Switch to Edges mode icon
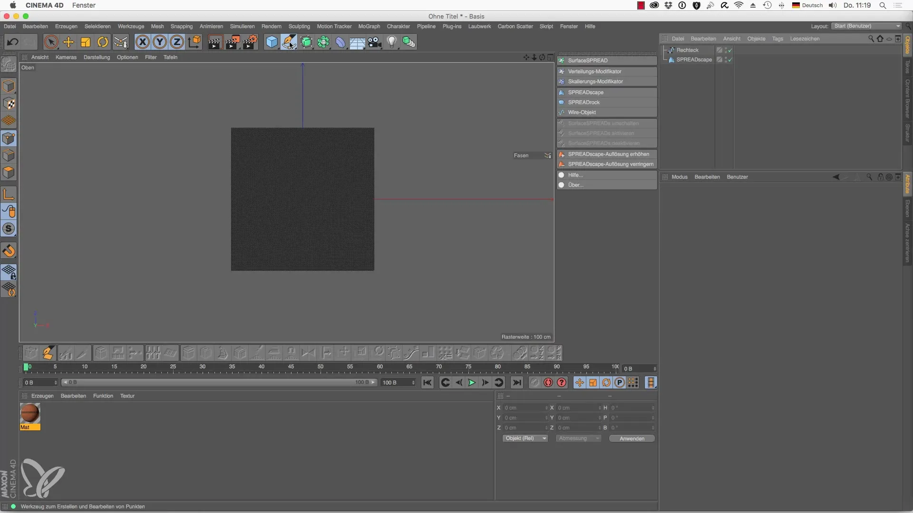The width and height of the screenshot is (913, 513). coord(9,155)
